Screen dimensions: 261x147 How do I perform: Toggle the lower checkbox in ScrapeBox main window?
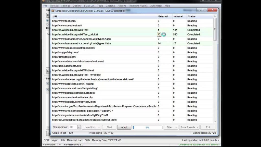pos(47,90)
